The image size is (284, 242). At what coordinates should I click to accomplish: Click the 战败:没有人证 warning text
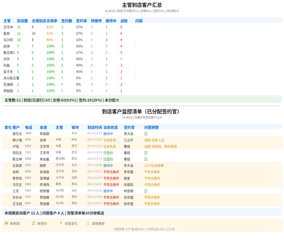click(x=154, y=140)
